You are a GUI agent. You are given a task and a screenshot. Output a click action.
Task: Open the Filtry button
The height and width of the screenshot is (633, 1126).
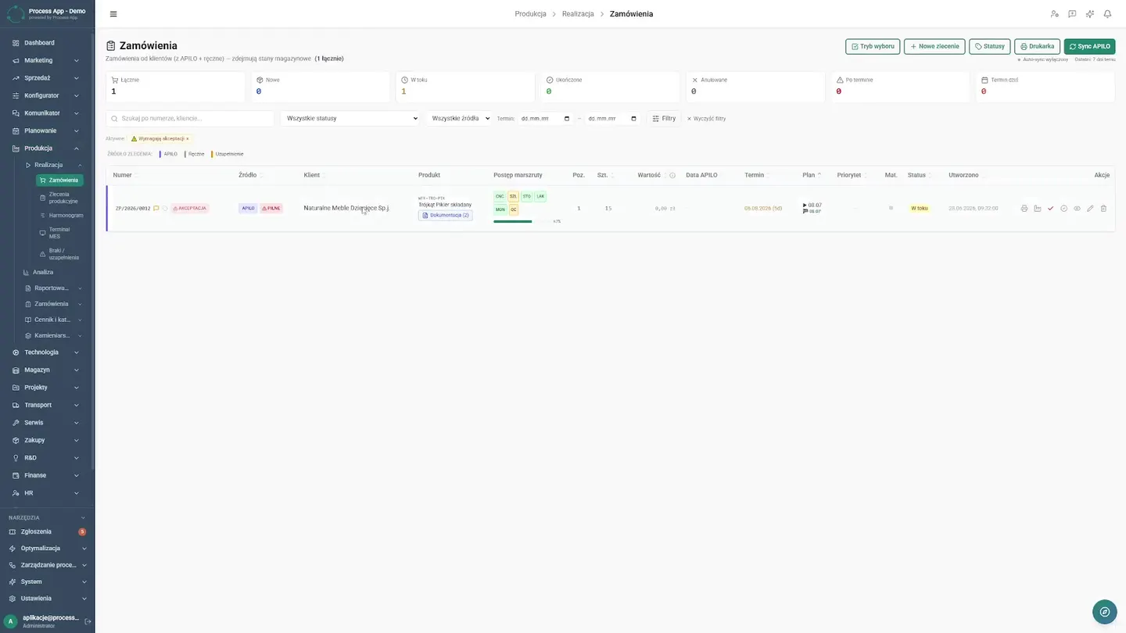point(664,118)
